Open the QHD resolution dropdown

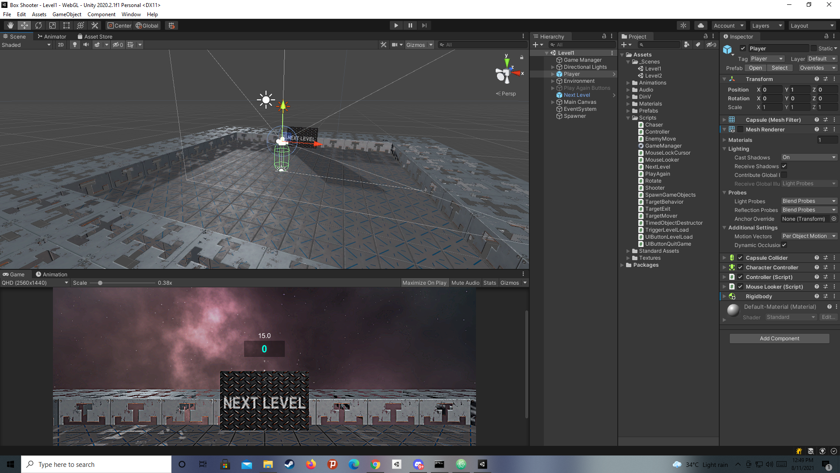[35, 283]
